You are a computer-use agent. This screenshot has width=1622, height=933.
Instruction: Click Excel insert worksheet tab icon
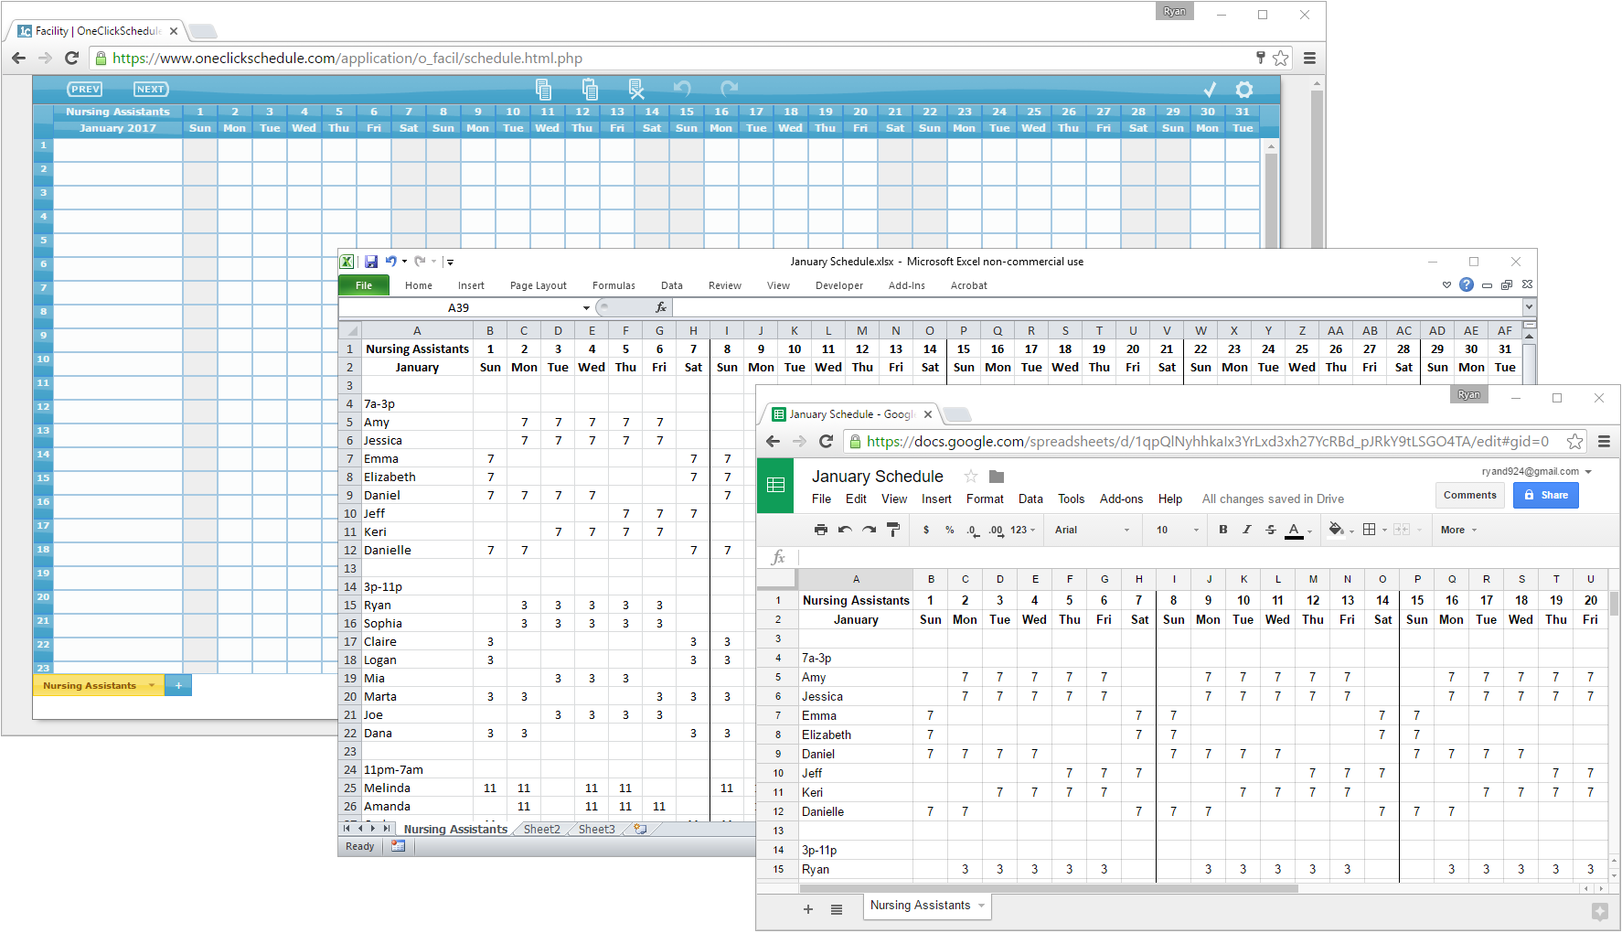tap(640, 829)
